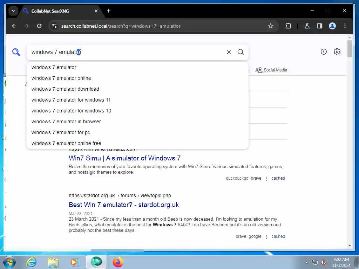The height and width of the screenshot is (269, 359).
Task: Click scrollbar down arrow at bottom
Action: tap(350, 246)
